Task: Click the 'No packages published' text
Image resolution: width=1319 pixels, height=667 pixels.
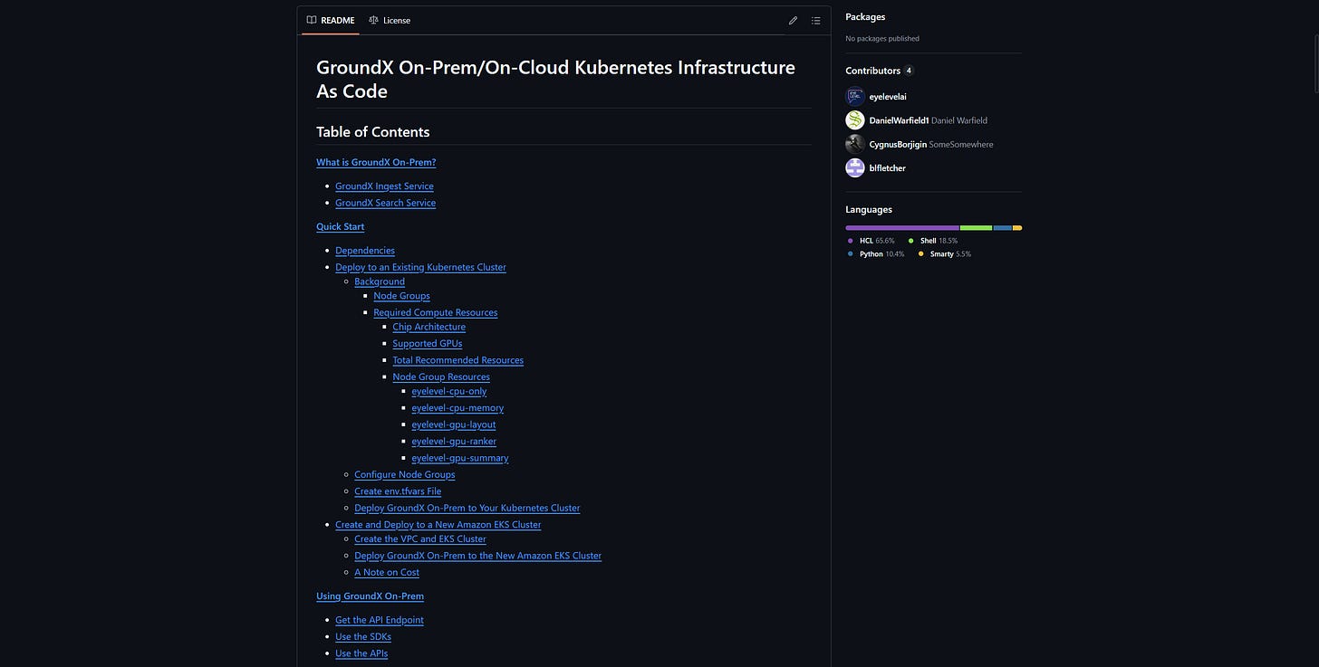Action: pyautogui.click(x=882, y=39)
